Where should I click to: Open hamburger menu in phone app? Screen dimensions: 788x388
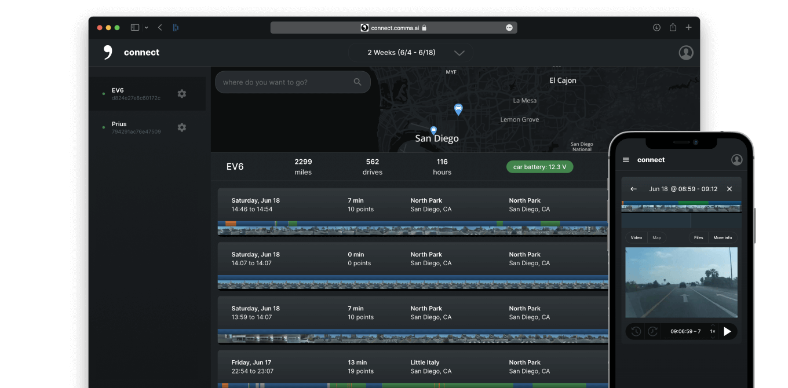(626, 160)
